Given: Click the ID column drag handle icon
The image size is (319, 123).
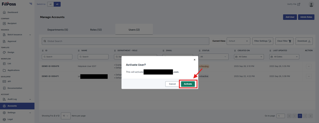Looking at the screenshot, I should point(43,50).
